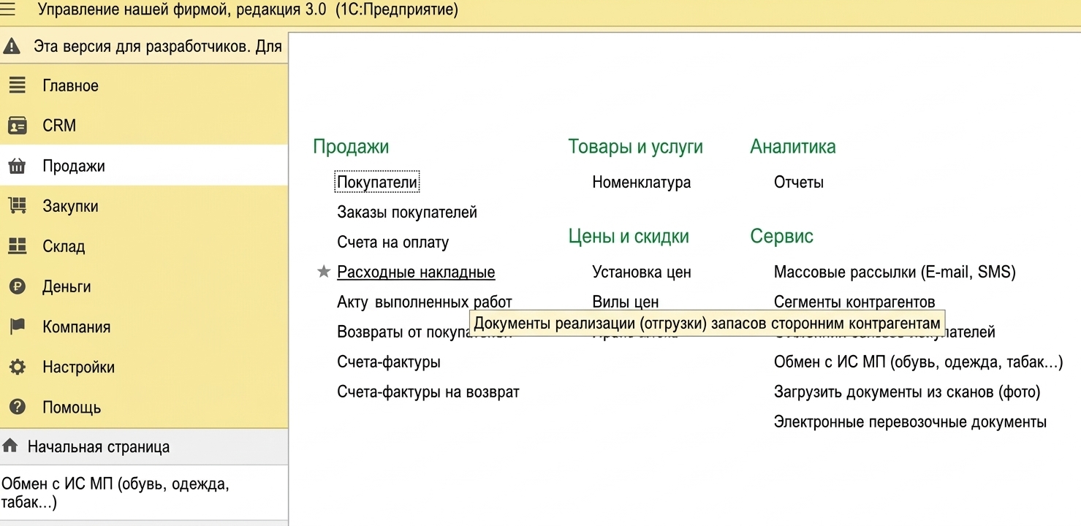Viewport: 1081px width, 526px height.
Task: Open the Настройки section
Action: [144, 367]
